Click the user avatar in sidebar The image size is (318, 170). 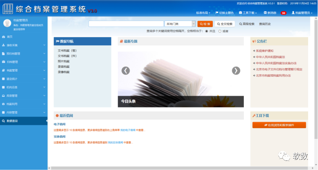(x=7, y=23)
